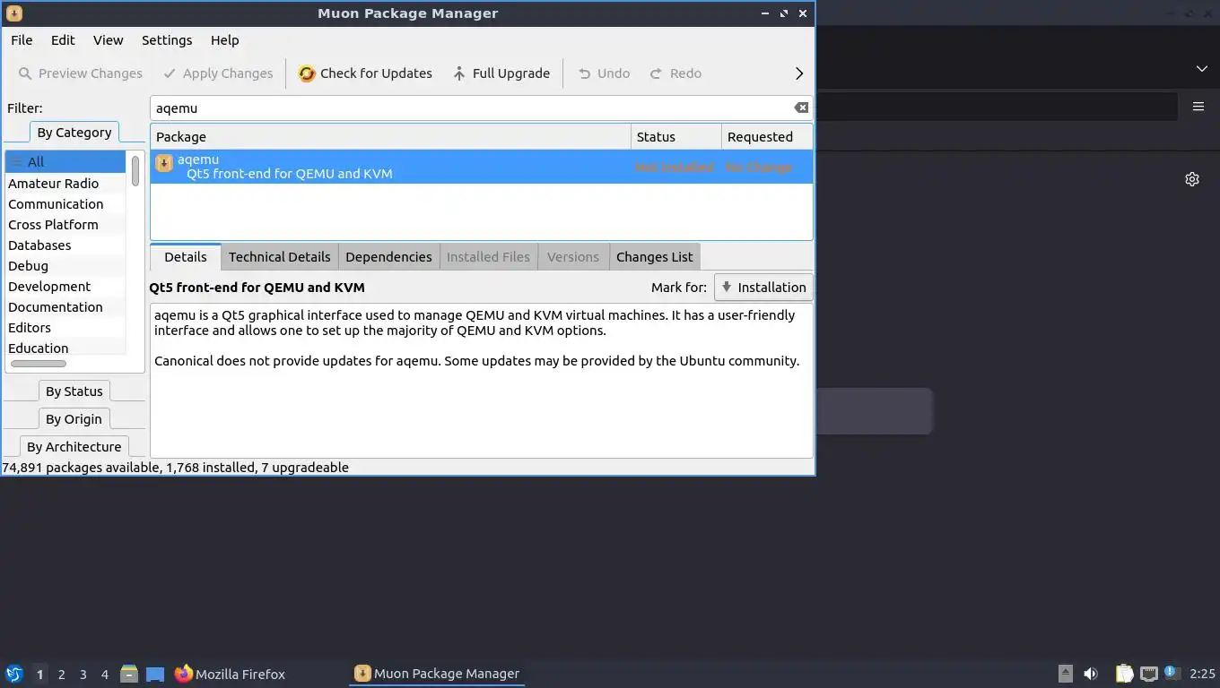Screen dimensions: 1220x688
Task: Expand dropdown chevron in background window
Action: pyautogui.click(x=1202, y=68)
